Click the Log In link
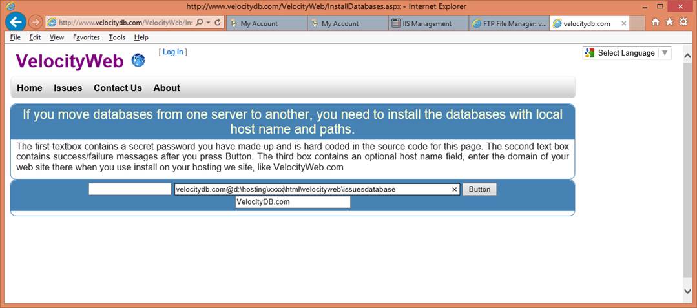The height and width of the screenshot is (308, 697). [x=173, y=52]
